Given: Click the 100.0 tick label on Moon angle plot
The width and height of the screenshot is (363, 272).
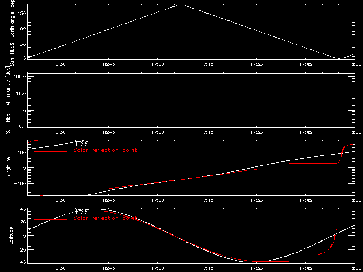Looking at the screenshot, I should 19,77.
